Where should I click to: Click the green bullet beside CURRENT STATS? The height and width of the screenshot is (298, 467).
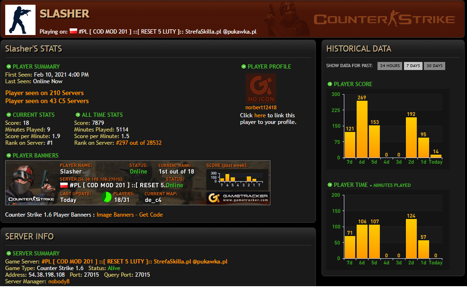[x=9, y=115]
